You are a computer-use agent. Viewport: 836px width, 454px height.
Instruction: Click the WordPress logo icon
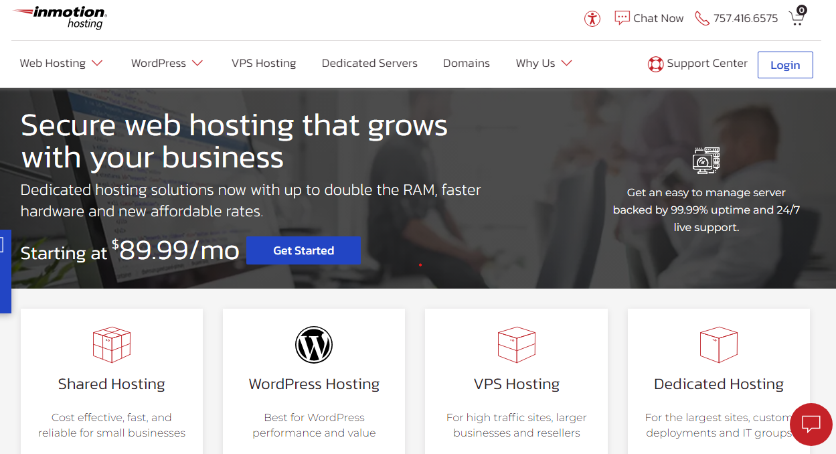click(314, 345)
